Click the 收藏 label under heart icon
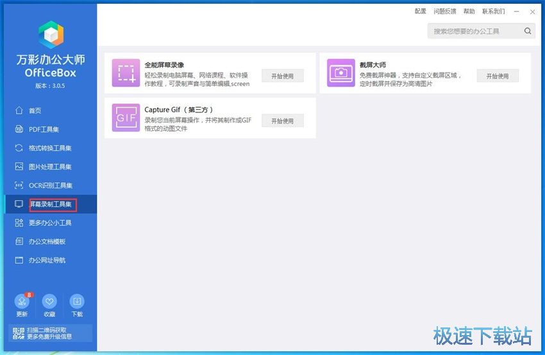 [49, 314]
